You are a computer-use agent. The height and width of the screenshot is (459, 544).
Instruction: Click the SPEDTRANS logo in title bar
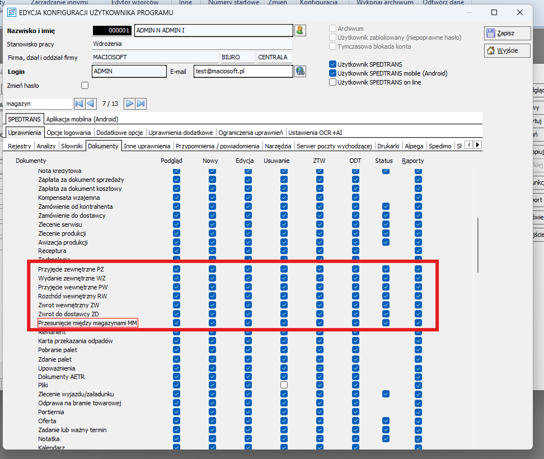coord(11,12)
